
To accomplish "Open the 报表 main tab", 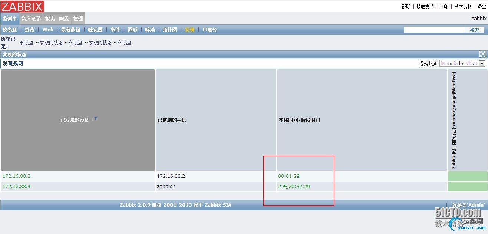I will pos(50,19).
